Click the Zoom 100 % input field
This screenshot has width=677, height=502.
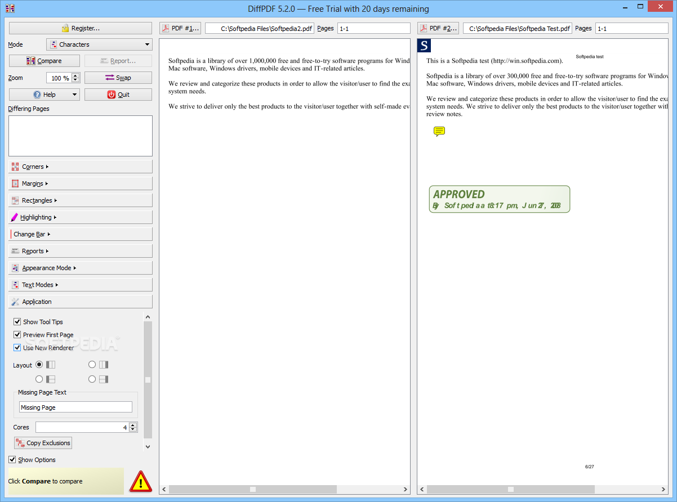coord(59,78)
